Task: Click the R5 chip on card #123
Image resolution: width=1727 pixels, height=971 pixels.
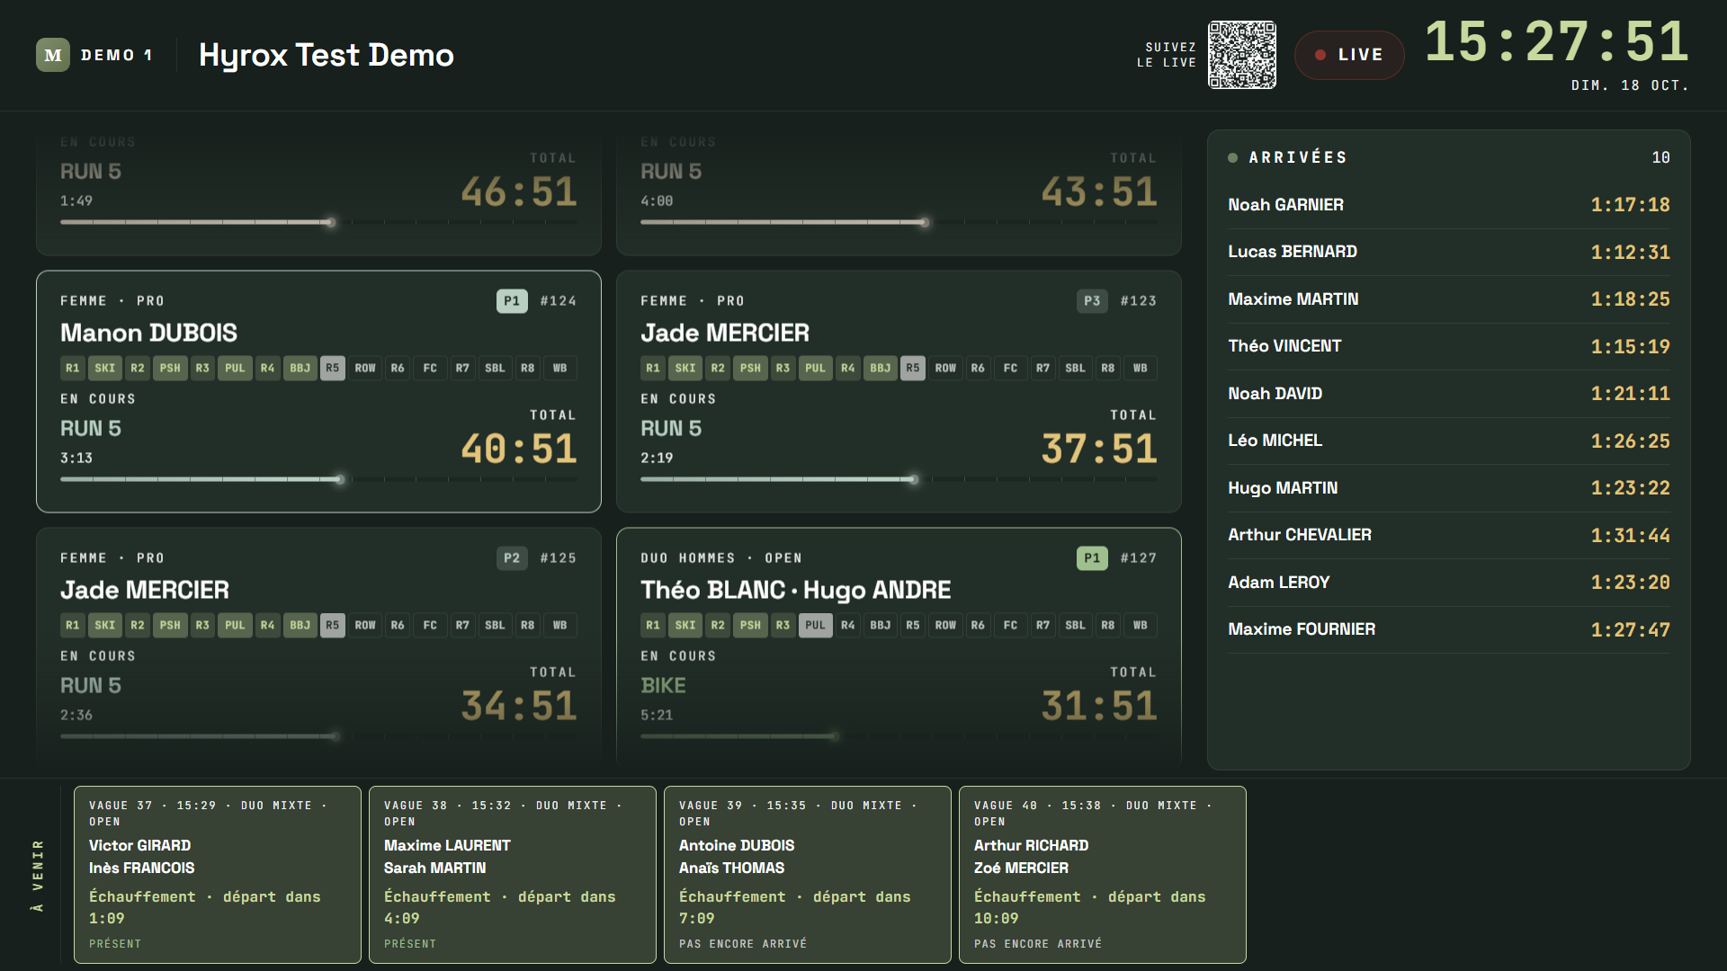Action: (x=913, y=368)
